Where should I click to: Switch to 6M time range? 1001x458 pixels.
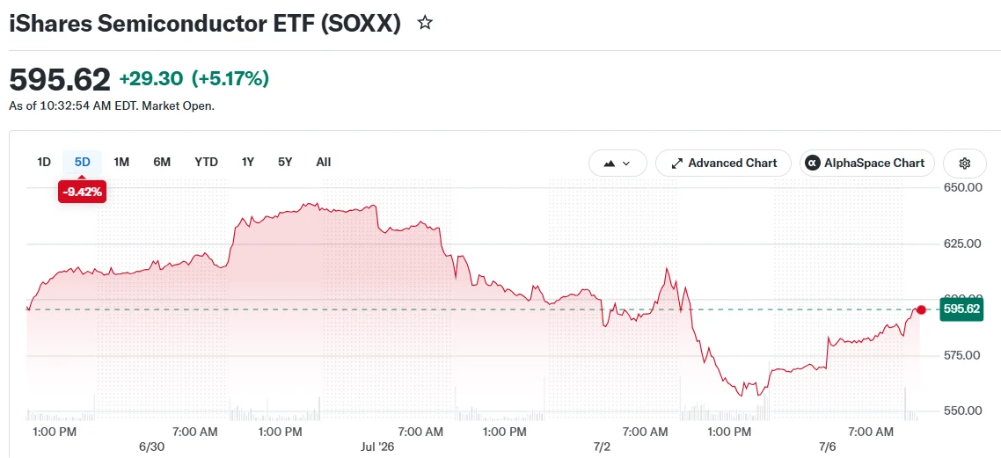[162, 162]
